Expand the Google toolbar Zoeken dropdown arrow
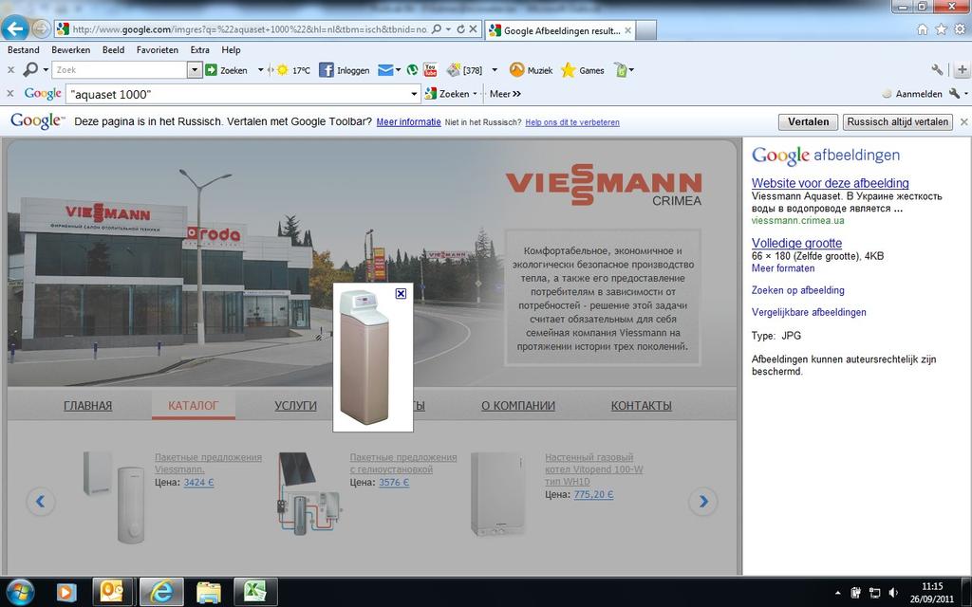Screen dimensions: 972x607 tap(475, 94)
